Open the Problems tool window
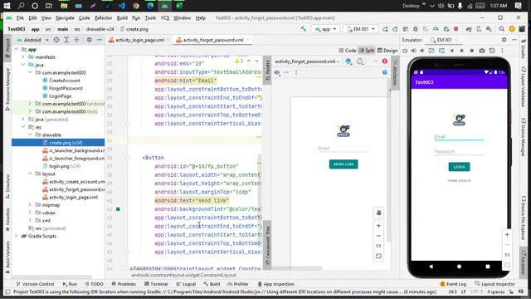The width and height of the screenshot is (531, 299). tap(124, 284)
